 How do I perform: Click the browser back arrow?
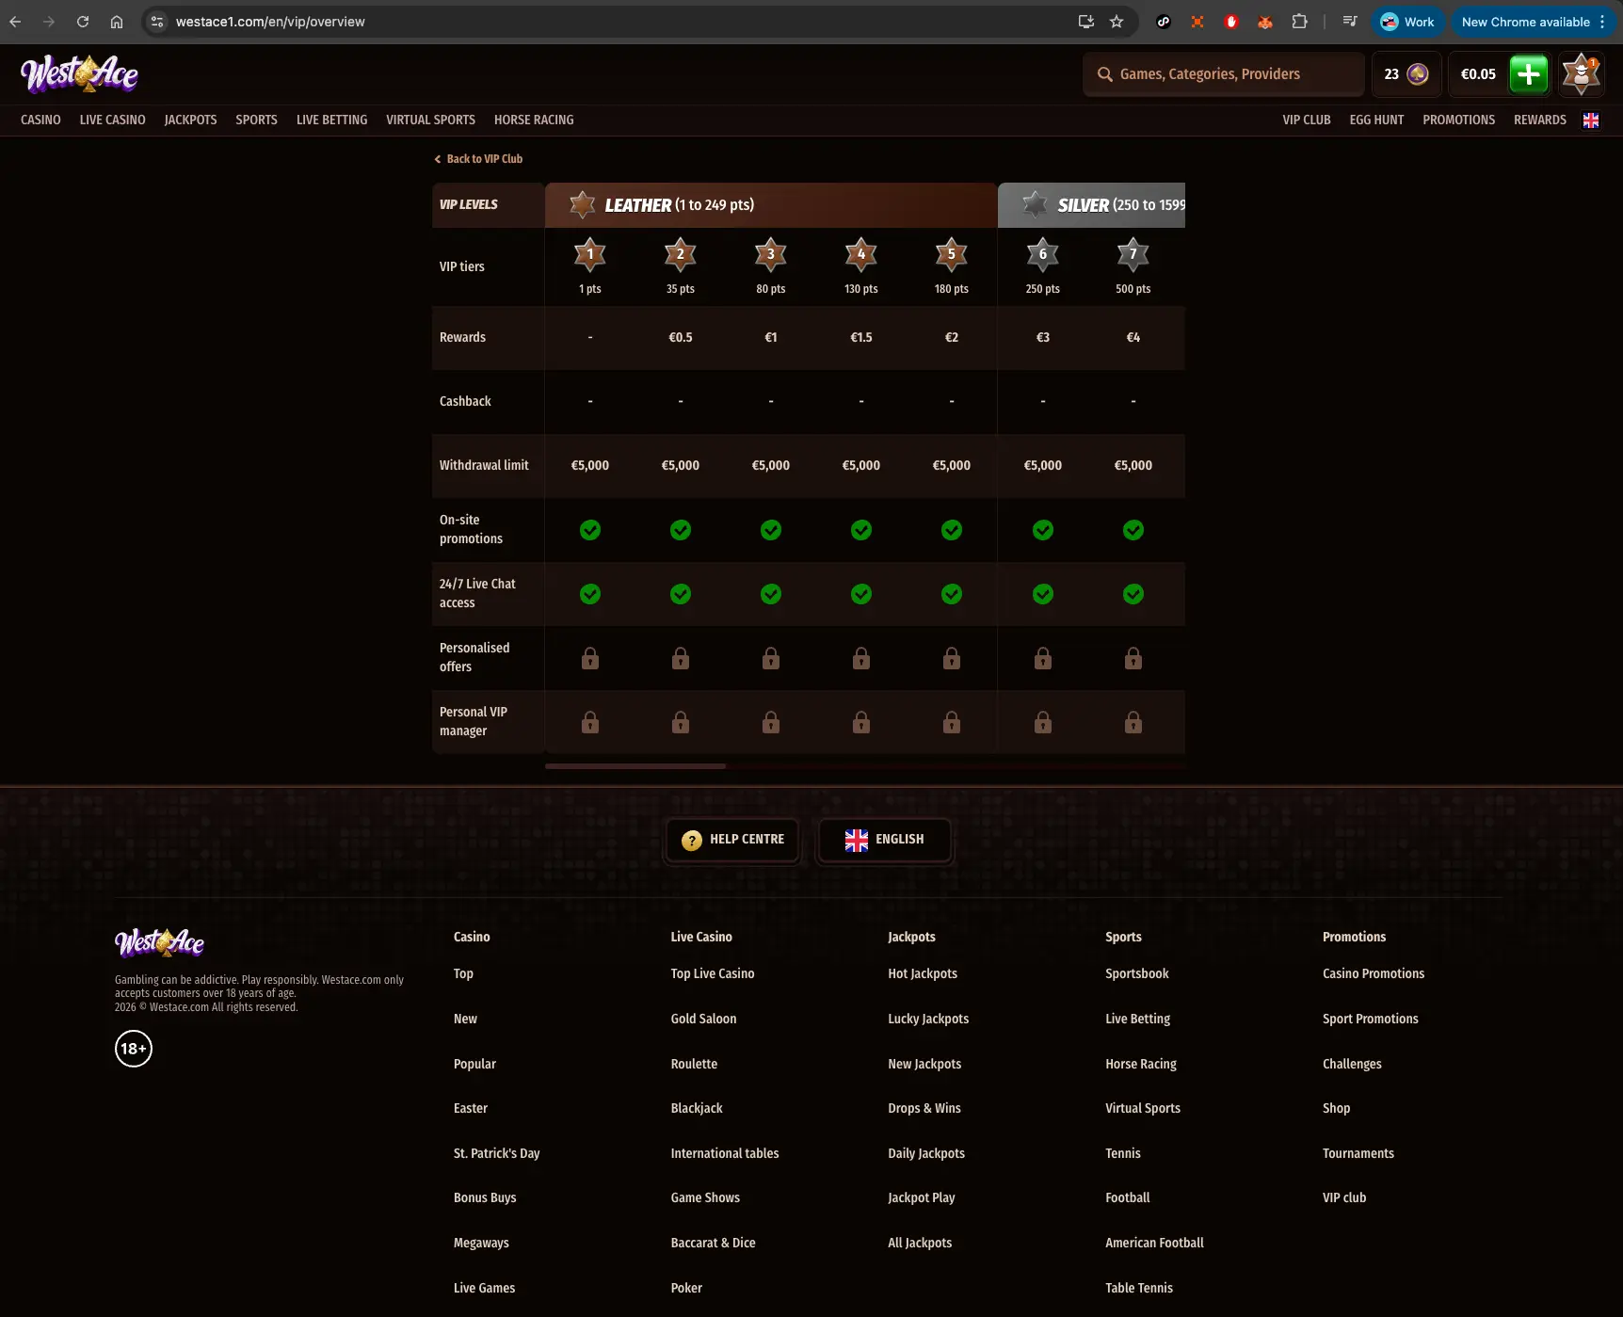pyautogui.click(x=15, y=22)
